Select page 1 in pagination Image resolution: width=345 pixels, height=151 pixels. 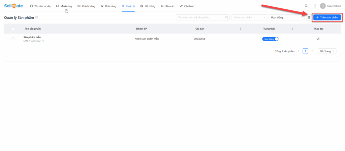[305, 51]
